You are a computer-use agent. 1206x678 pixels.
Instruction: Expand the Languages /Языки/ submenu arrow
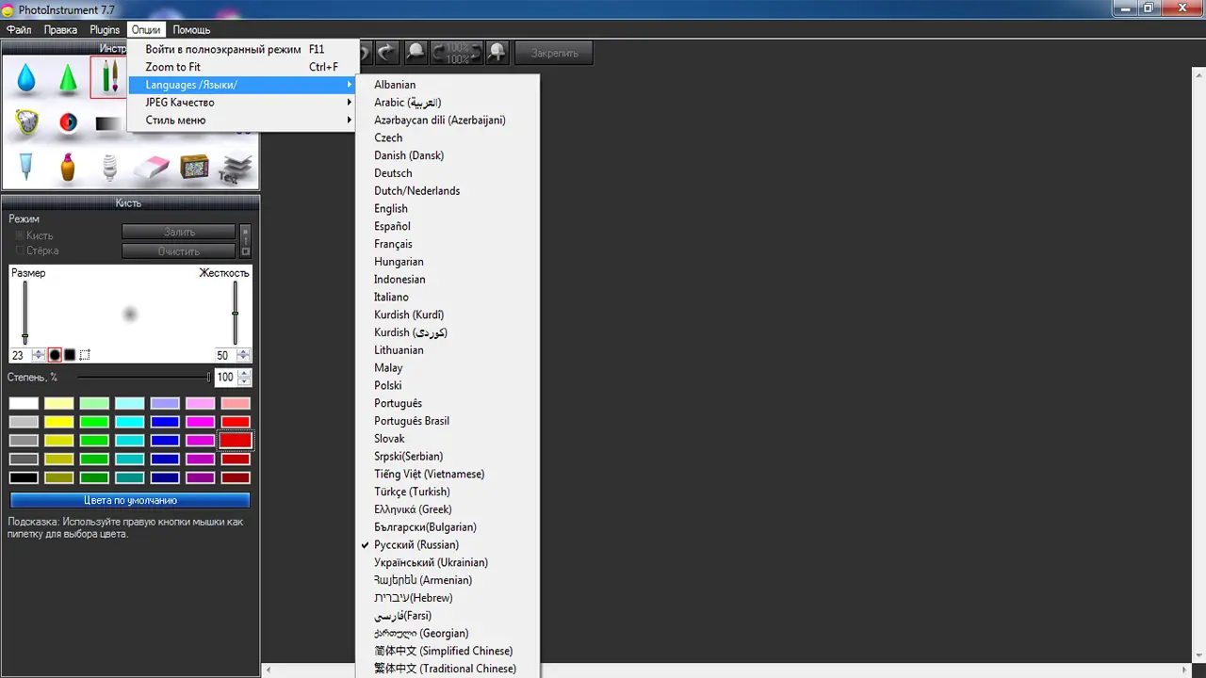[x=350, y=85]
